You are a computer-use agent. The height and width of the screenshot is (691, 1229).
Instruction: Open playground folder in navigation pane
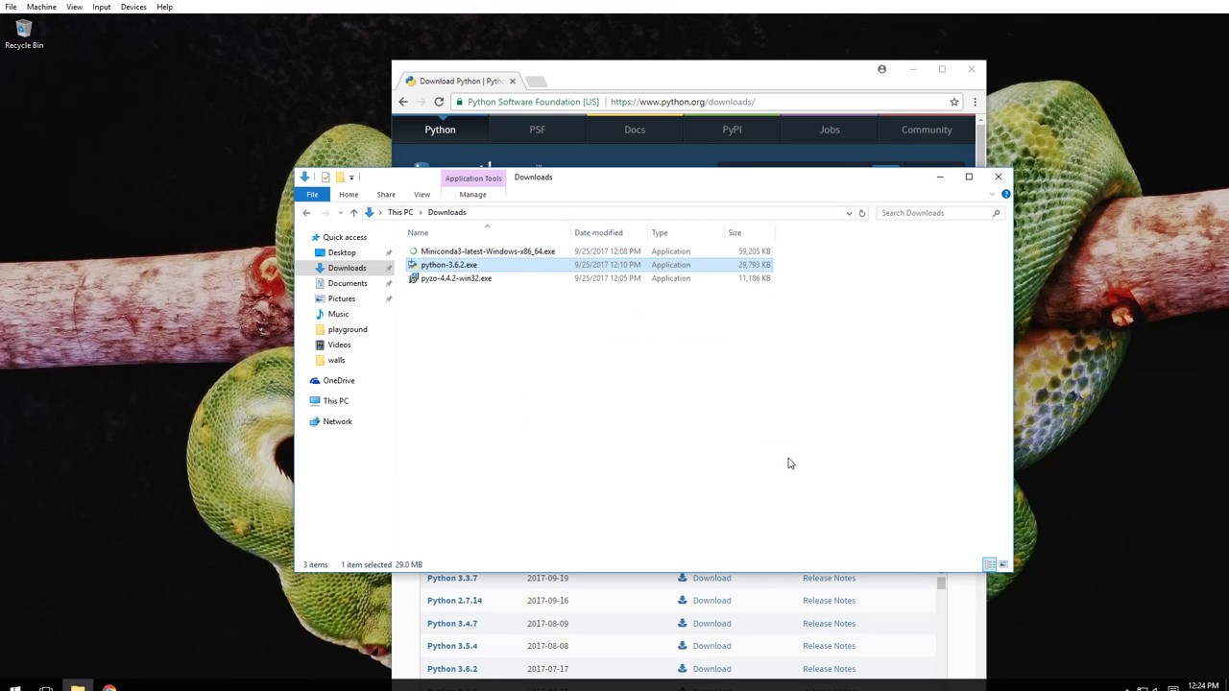[x=347, y=329]
